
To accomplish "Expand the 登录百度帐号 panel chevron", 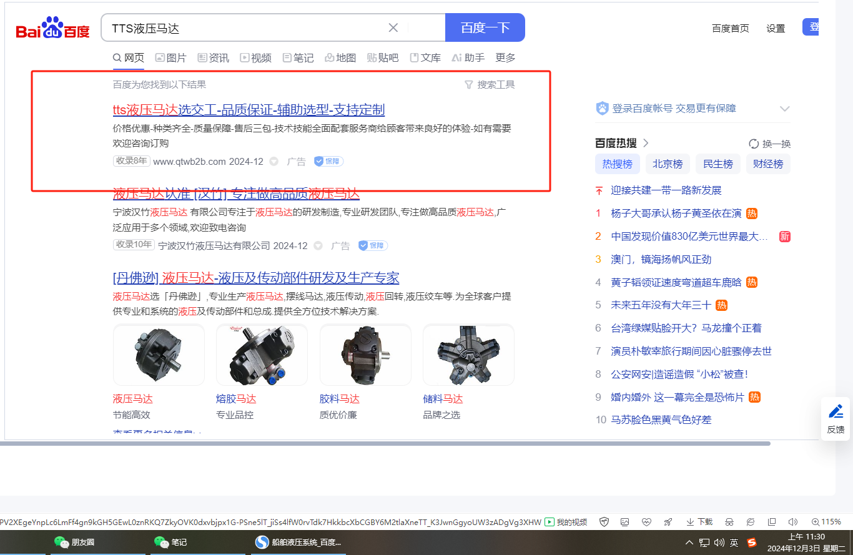I will coord(785,109).
